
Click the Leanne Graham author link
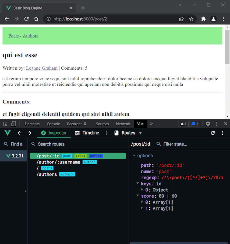tap(42, 68)
